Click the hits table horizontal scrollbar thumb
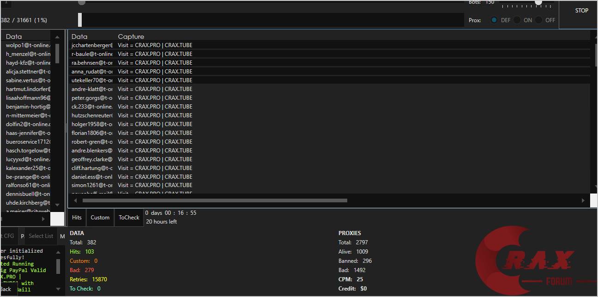This screenshot has height=297, width=598. [x=215, y=200]
